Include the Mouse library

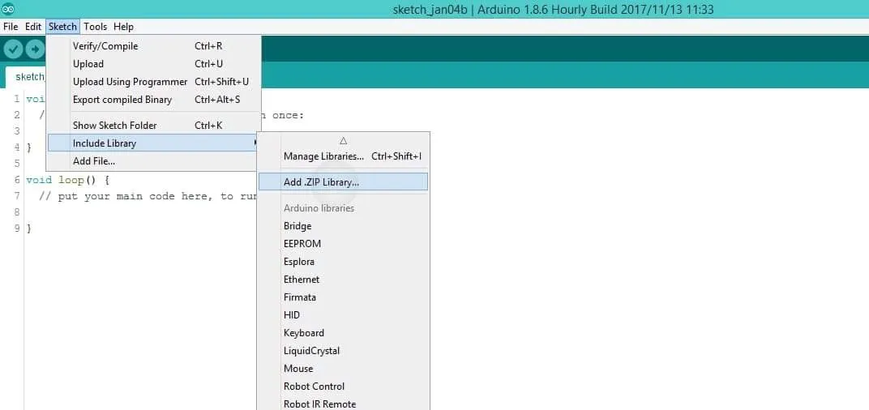pyautogui.click(x=344, y=369)
